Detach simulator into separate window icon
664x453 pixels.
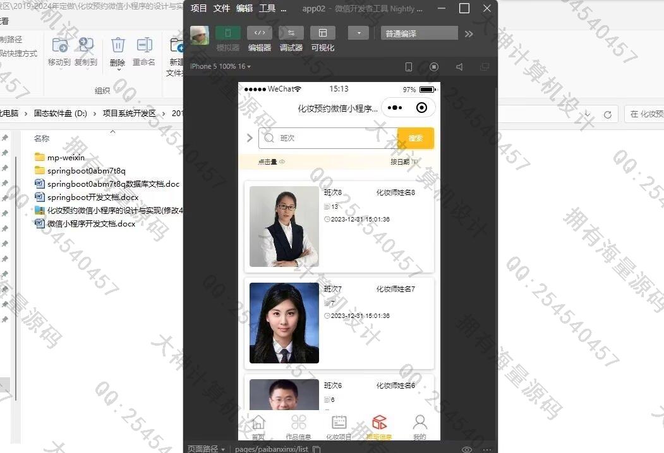485,67
